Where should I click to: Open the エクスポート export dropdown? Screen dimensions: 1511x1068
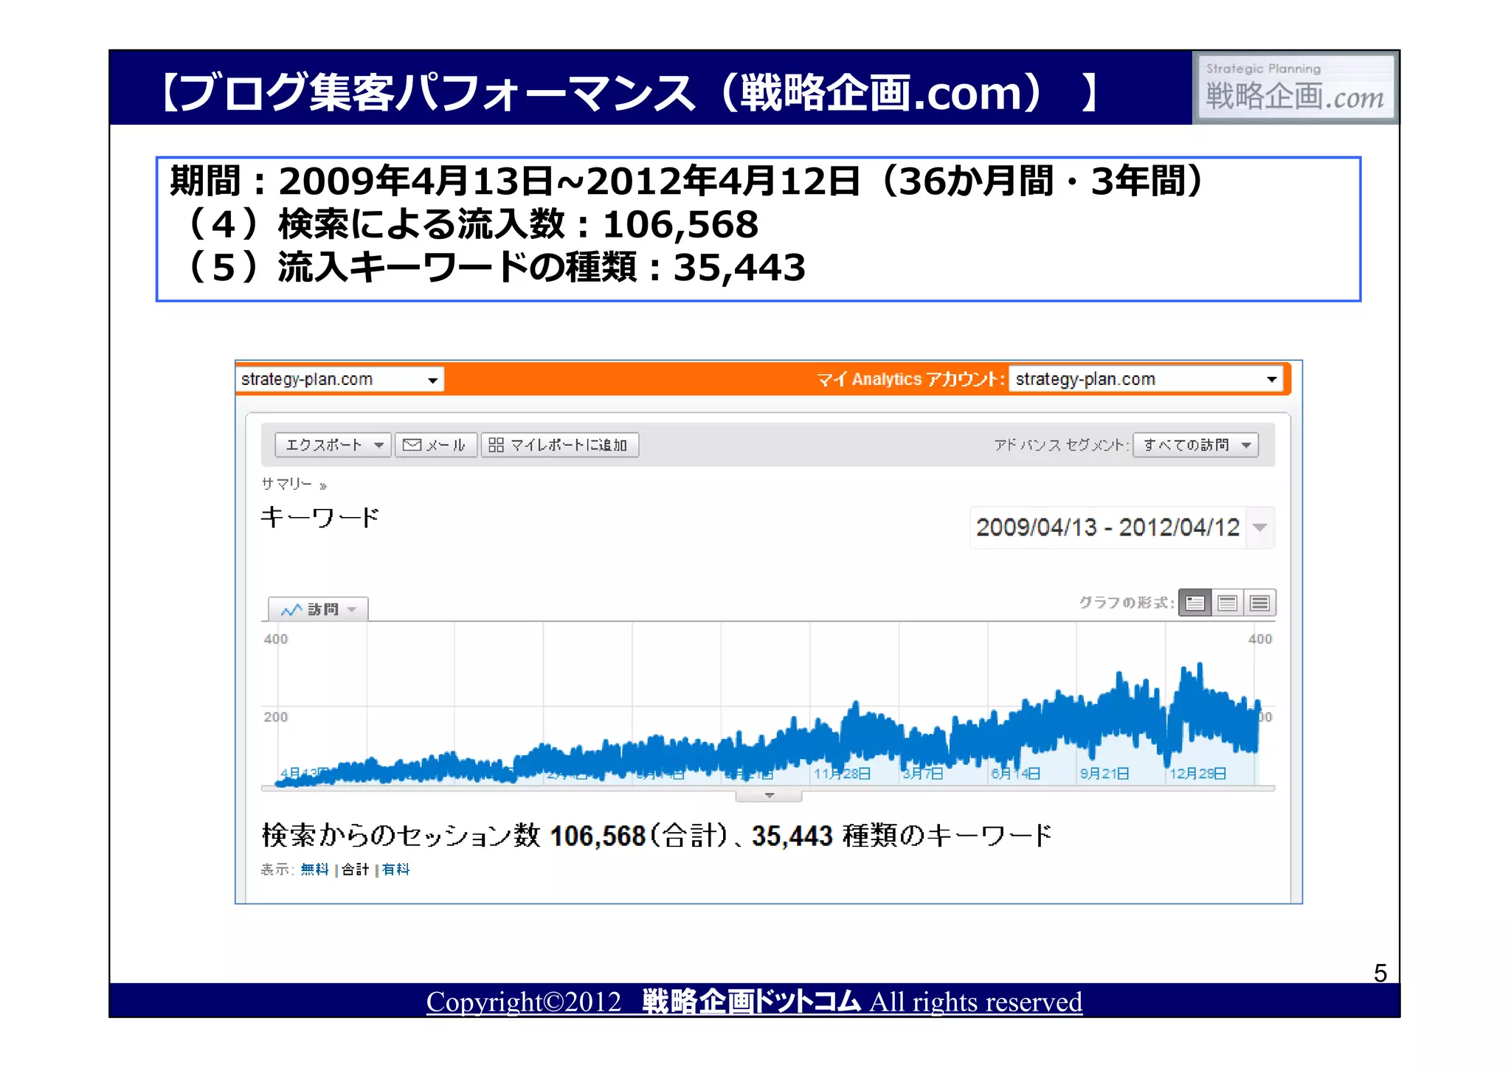[x=333, y=445]
